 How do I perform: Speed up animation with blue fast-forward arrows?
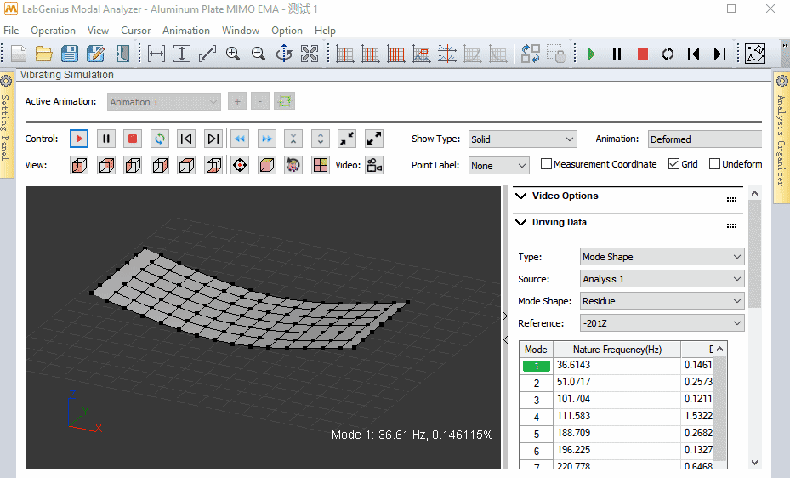[x=267, y=139]
